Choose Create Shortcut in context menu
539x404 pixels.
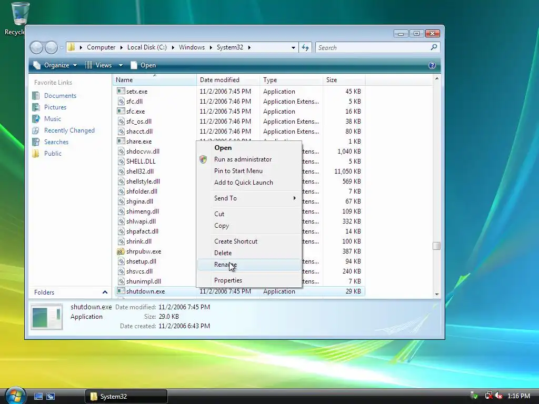[249, 241]
